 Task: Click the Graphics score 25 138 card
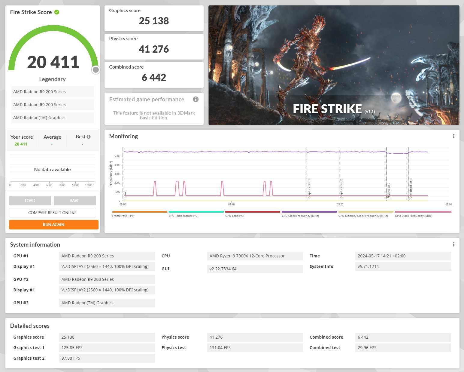154,18
